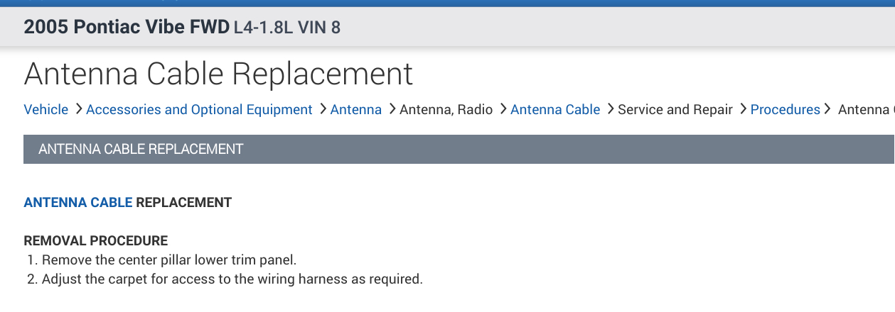The image size is (895, 312).
Task: Click chevron after Accessories and Optional Equipment
Action: [x=322, y=110]
